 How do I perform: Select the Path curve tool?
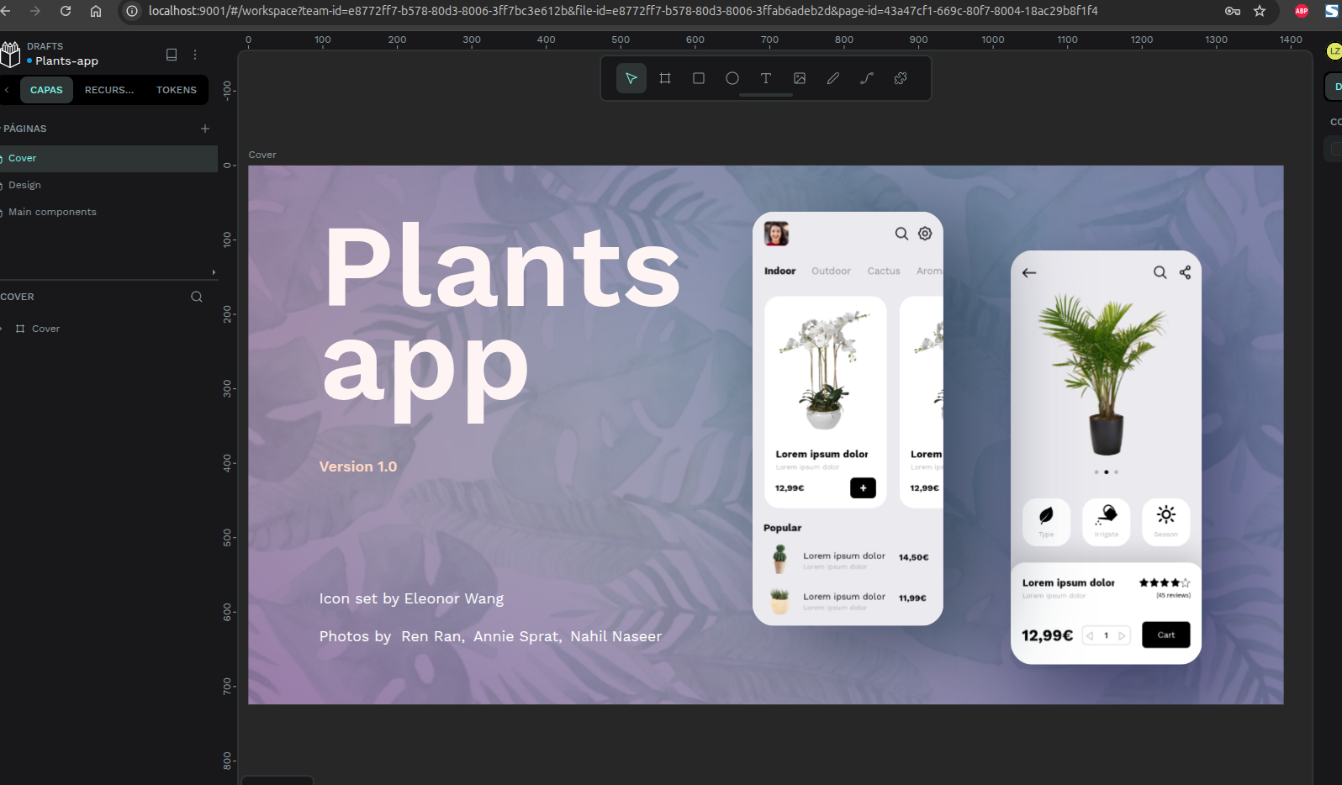(867, 78)
